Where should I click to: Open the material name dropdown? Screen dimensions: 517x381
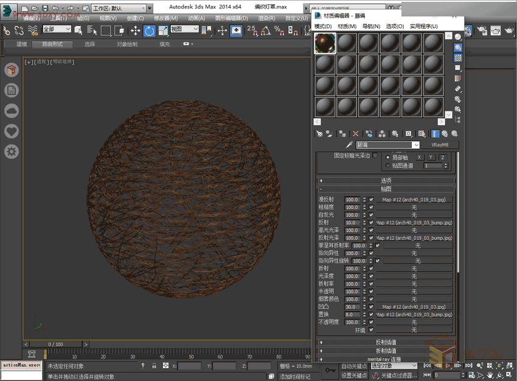click(x=415, y=145)
